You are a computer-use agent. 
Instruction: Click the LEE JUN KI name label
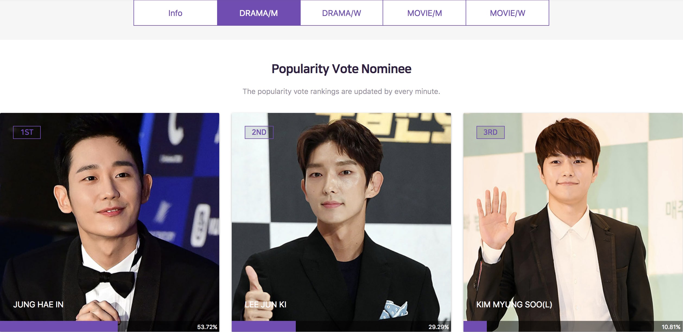266,304
